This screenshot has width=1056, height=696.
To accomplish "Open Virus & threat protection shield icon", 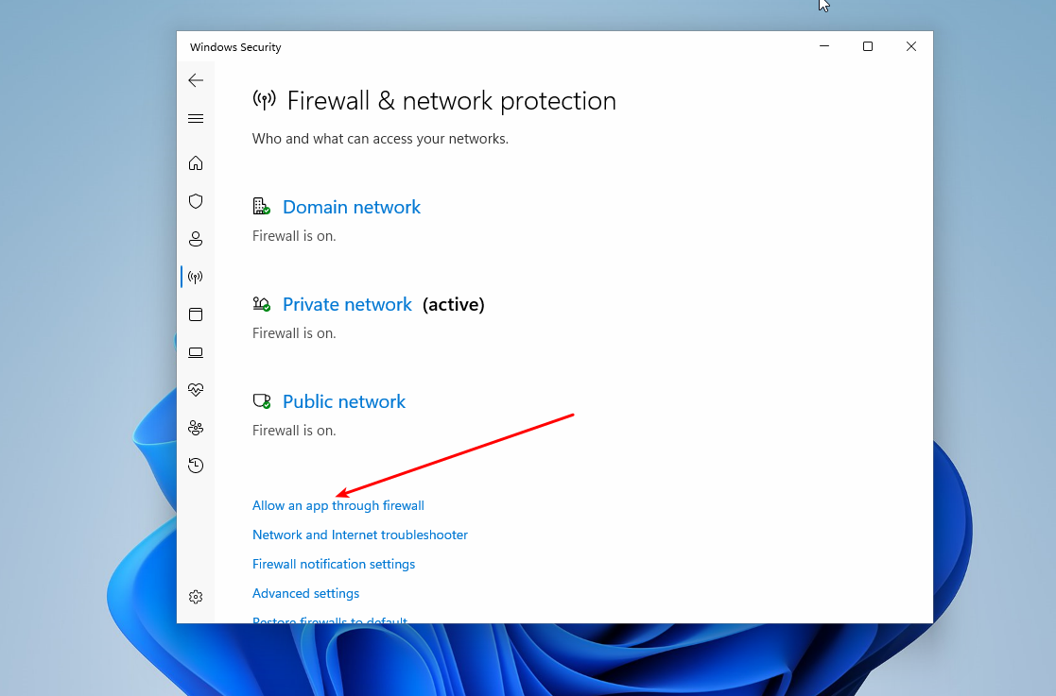I will 196,201.
